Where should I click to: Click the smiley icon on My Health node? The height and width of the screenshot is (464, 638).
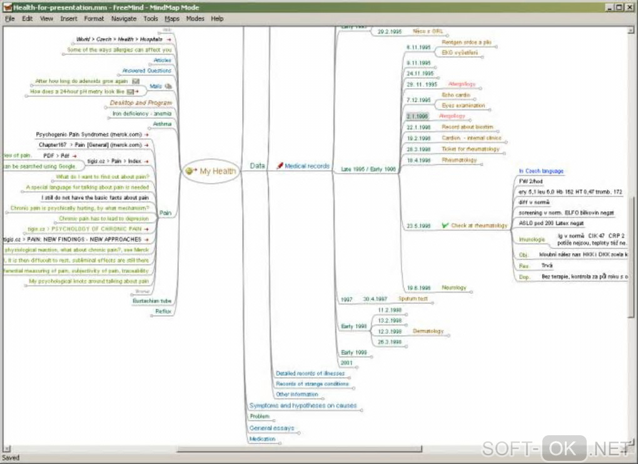coord(188,171)
